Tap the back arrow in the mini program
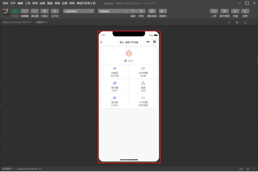This screenshot has width=258, height=172. [x=101, y=42]
